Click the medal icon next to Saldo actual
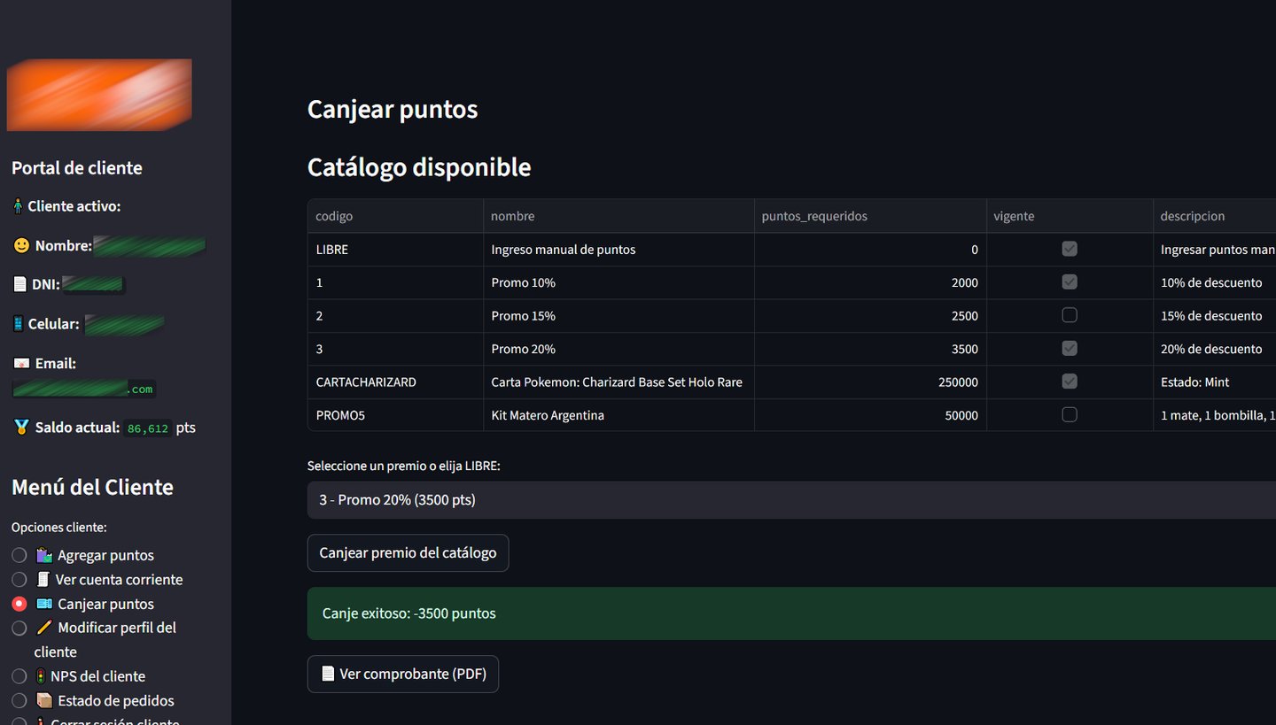 (x=21, y=428)
